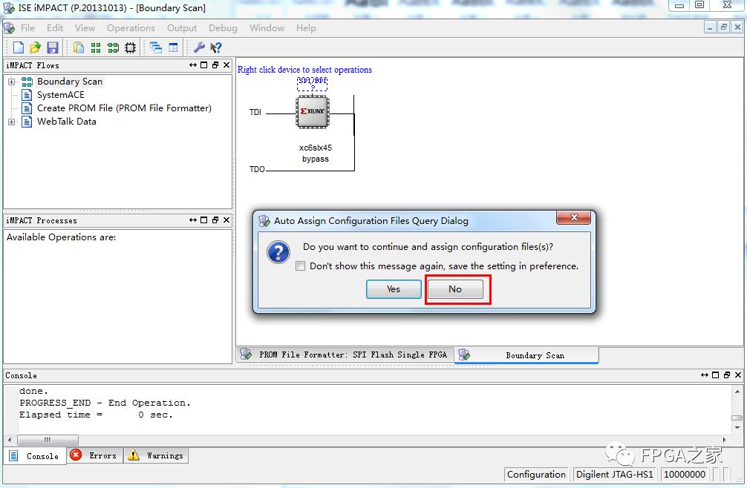
Task: Click the What's This help cursor icon
Action: tap(216, 47)
